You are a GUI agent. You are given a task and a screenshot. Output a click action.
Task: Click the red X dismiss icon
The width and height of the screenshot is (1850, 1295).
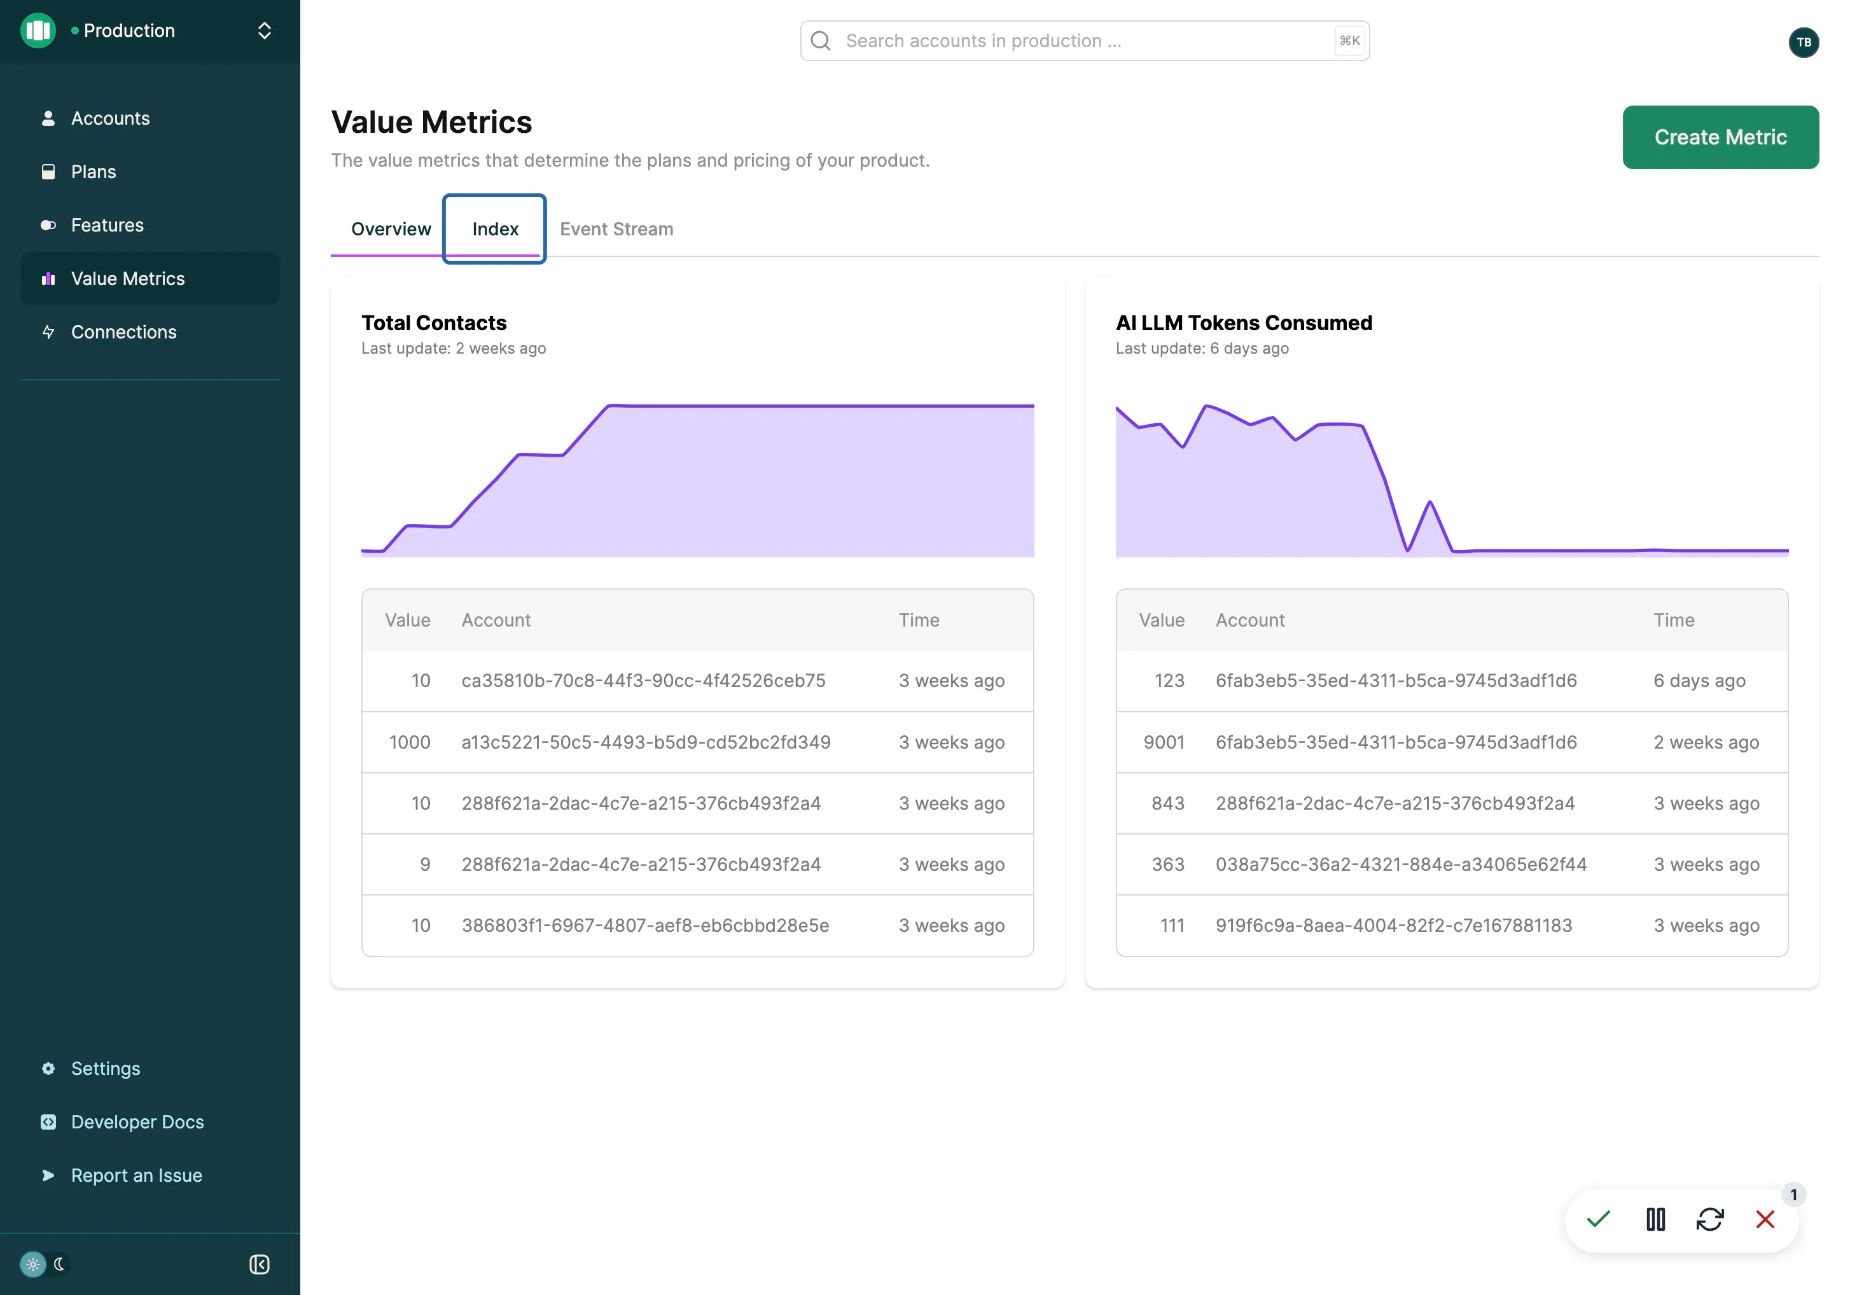pyautogui.click(x=1765, y=1219)
